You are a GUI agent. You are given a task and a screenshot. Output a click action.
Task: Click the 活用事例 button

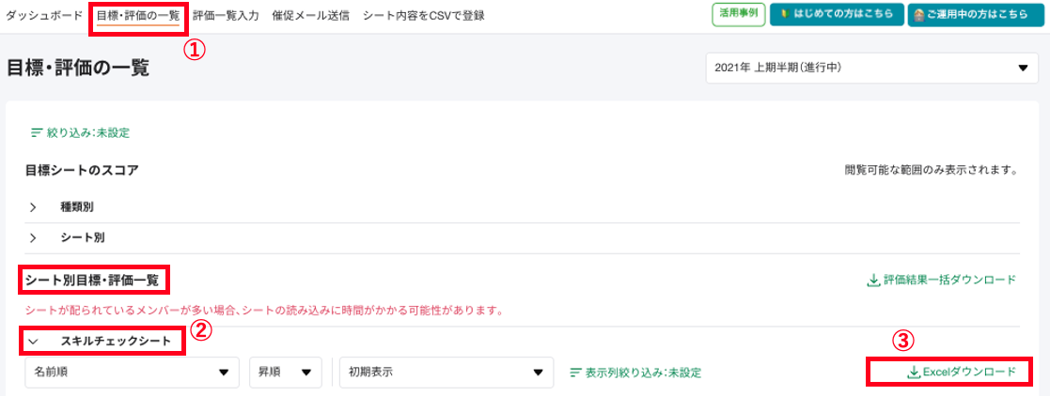[737, 14]
